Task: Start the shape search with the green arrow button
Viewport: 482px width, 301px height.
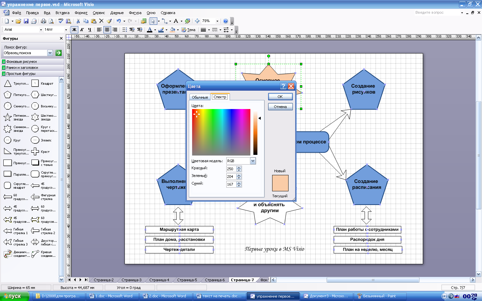Action: (x=59, y=53)
